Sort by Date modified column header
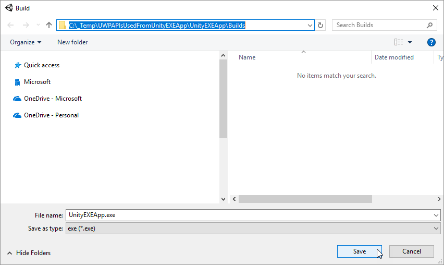The width and height of the screenshot is (444, 265). [394, 57]
